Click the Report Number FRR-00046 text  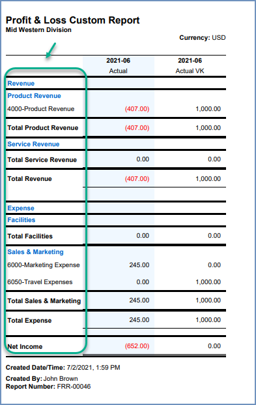[x=48, y=387]
